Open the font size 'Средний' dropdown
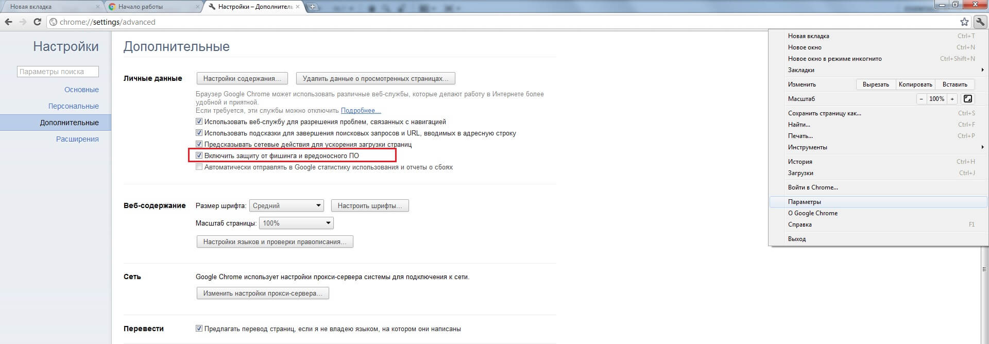989x344 pixels. pyautogui.click(x=286, y=205)
